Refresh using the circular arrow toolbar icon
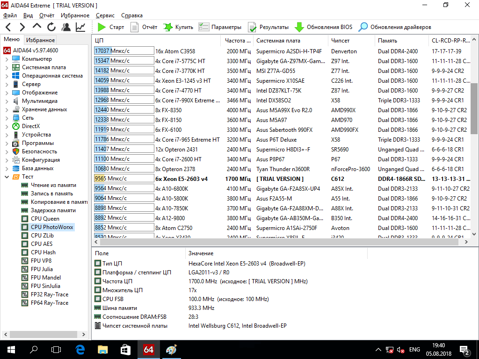The height and width of the screenshot is (359, 479). [x=51, y=27]
